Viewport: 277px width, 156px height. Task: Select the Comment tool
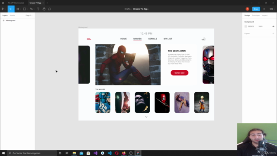[50, 9]
